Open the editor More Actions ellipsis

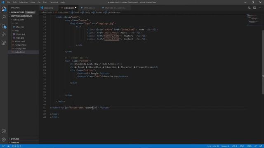pos(260,8)
